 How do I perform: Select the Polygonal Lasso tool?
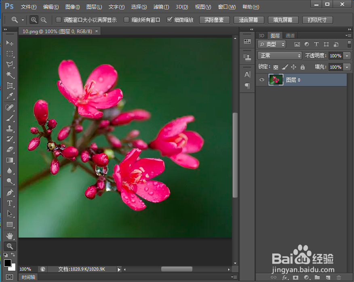9,64
